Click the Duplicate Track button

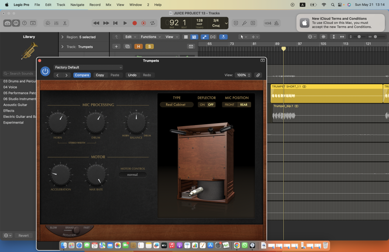tap(127, 46)
